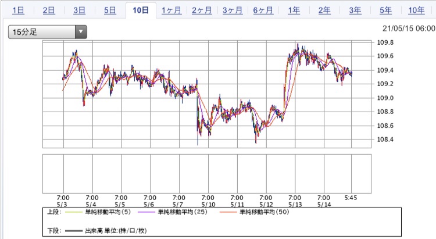Viewport: 436px width, 239px height.
Task: Switch chart to 3ヶ月 range
Action: pos(233,10)
